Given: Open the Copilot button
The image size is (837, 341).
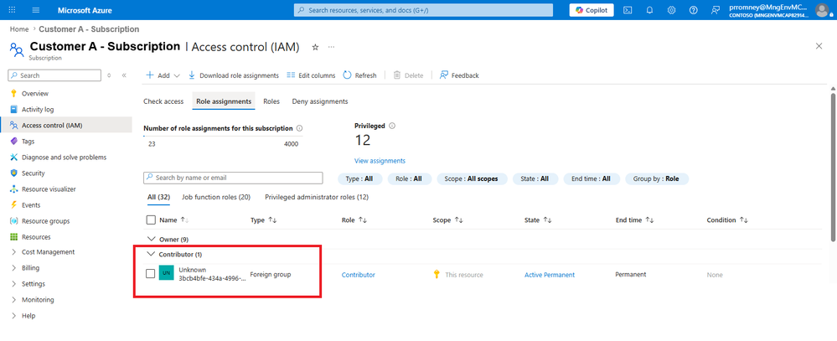Looking at the screenshot, I should (x=592, y=10).
